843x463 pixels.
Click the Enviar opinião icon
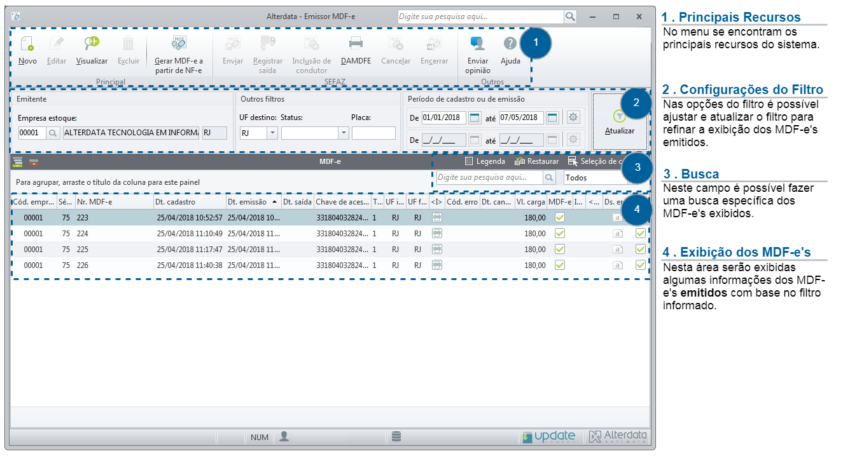pyautogui.click(x=477, y=44)
